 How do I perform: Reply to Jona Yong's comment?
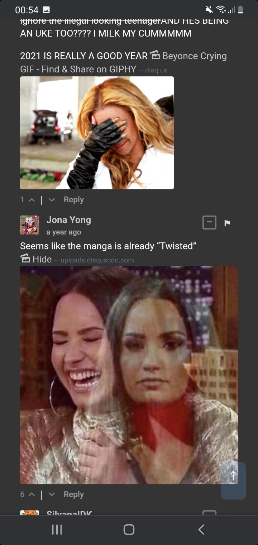(x=73, y=494)
